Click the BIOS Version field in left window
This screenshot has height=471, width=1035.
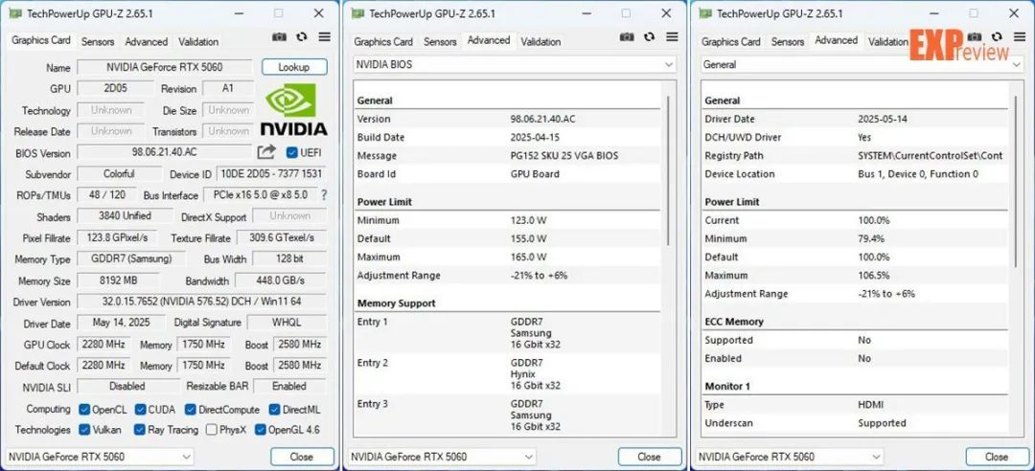(165, 152)
